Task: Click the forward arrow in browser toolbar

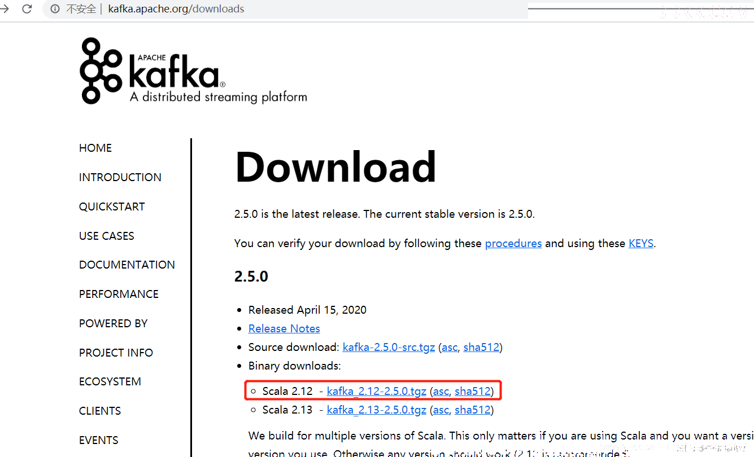Action: pos(4,9)
